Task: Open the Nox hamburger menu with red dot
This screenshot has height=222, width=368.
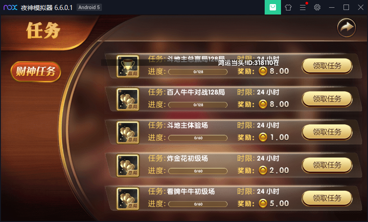Action: [x=303, y=7]
